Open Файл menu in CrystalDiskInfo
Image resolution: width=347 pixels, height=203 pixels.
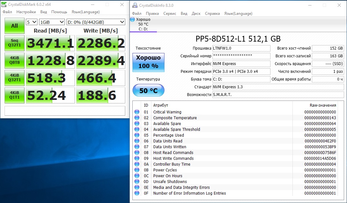pos(137,14)
